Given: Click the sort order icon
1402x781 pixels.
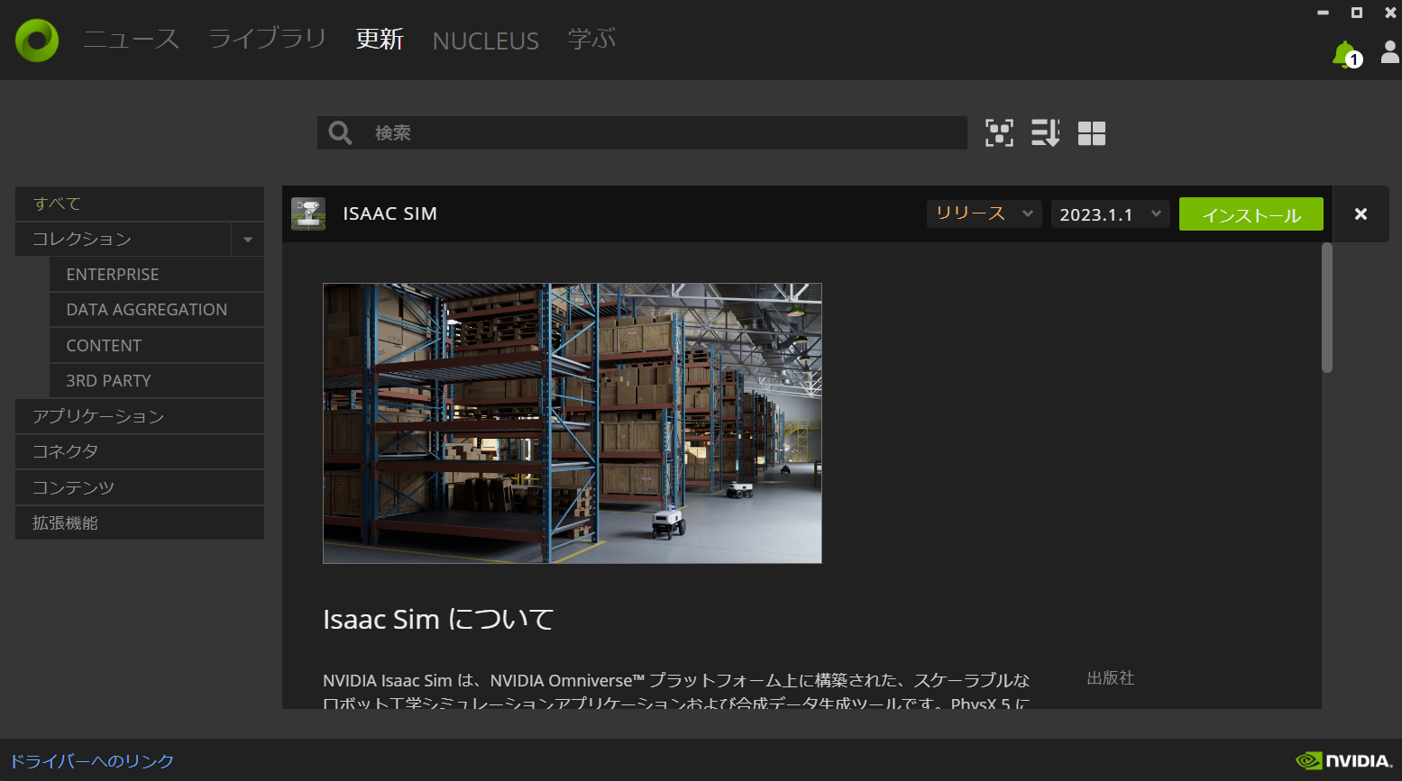Looking at the screenshot, I should 1045,132.
